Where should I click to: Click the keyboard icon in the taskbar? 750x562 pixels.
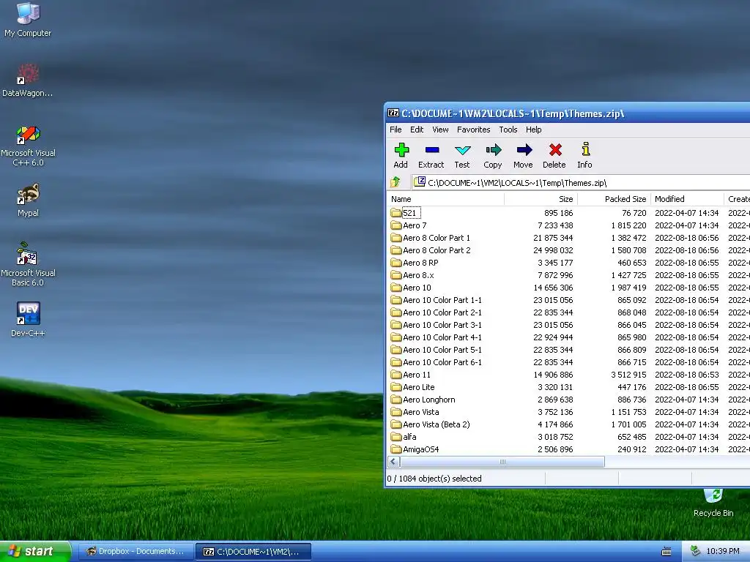667,552
